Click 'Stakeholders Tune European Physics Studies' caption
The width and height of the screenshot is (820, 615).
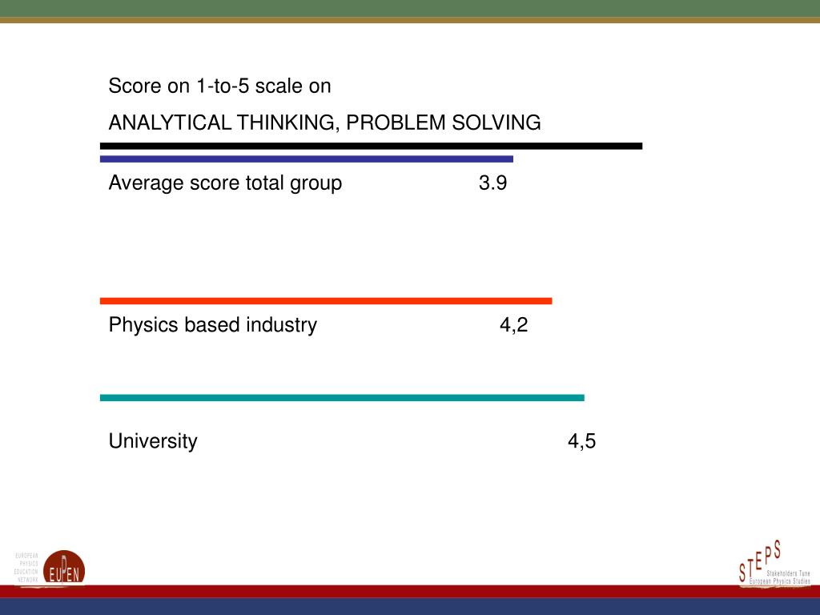[x=780, y=577]
